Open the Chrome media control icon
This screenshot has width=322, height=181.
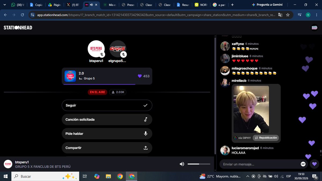click(x=299, y=15)
